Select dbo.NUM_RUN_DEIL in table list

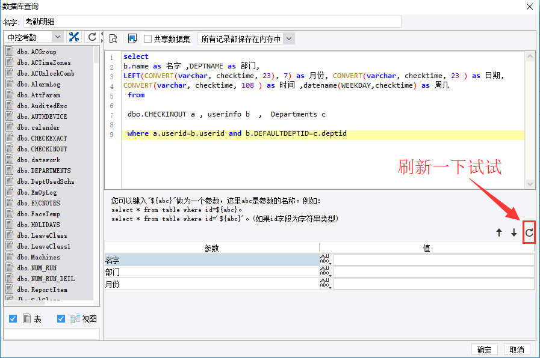tap(46, 279)
